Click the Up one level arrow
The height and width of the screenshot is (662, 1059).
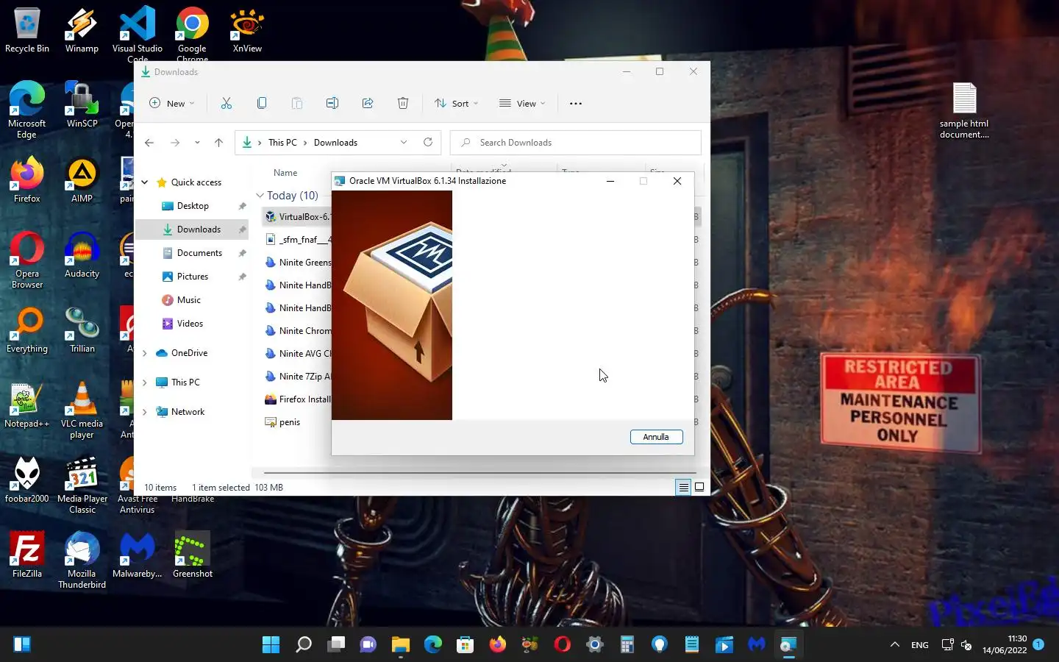218,143
